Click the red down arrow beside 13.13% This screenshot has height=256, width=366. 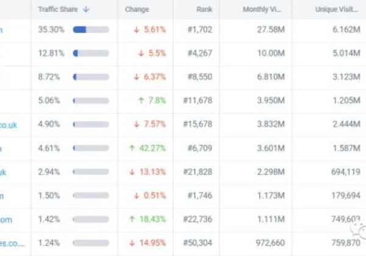point(132,172)
